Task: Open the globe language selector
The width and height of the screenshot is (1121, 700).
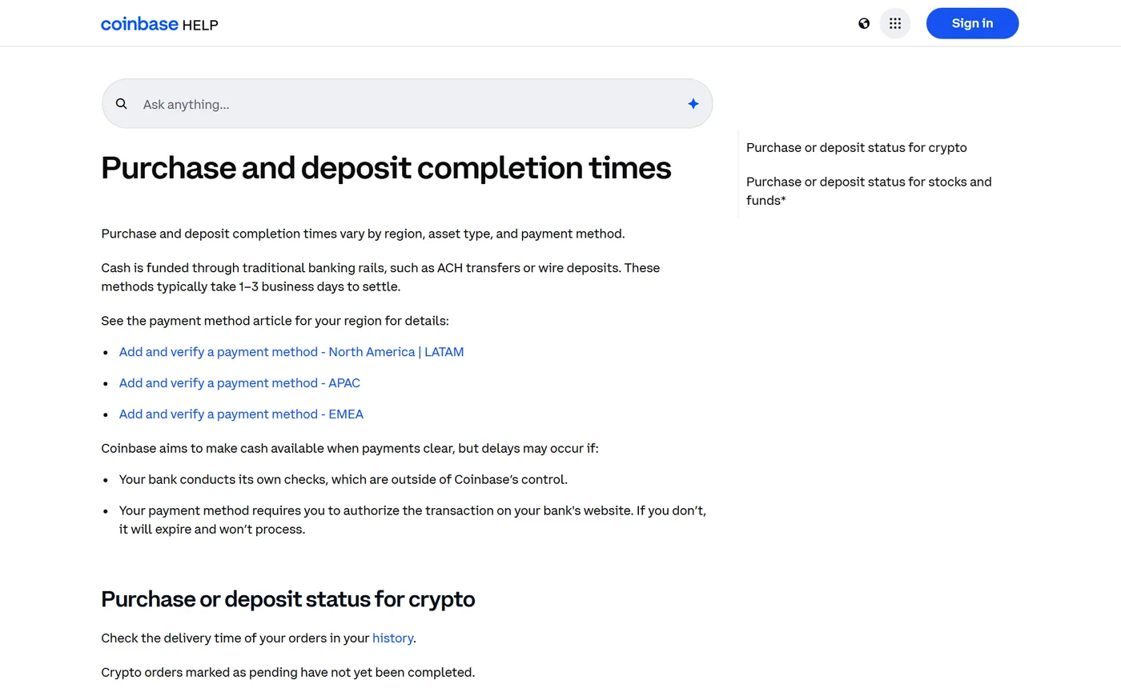Action: coord(864,23)
